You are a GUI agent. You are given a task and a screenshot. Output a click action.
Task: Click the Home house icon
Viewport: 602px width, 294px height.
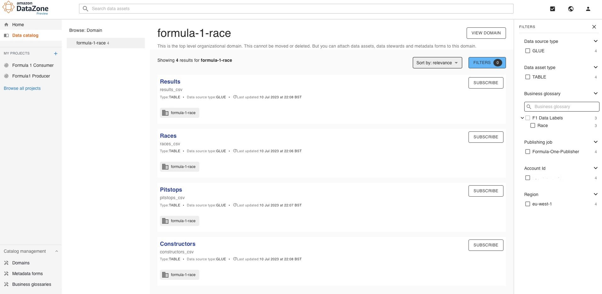click(x=6, y=25)
